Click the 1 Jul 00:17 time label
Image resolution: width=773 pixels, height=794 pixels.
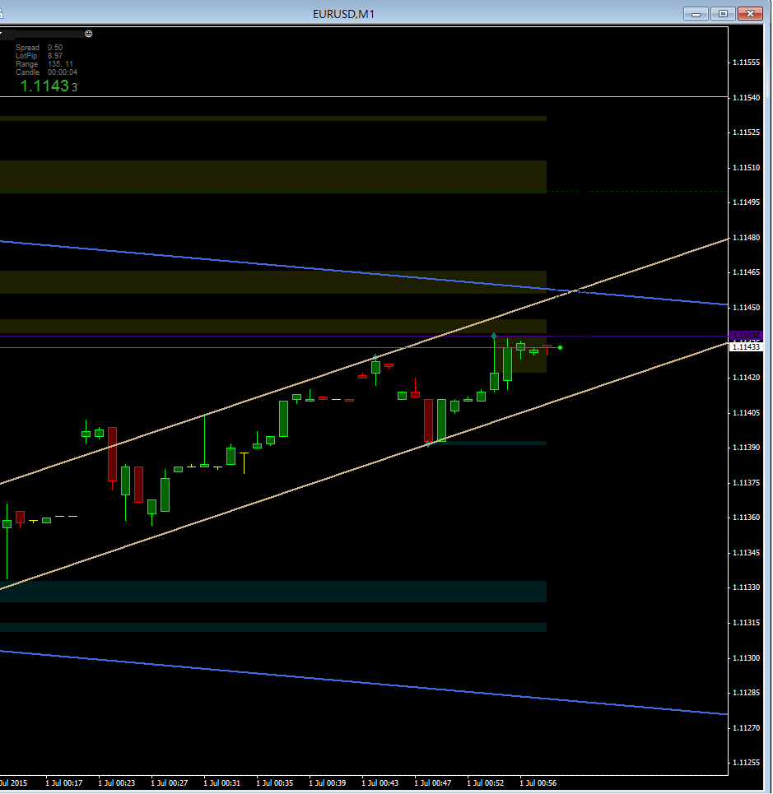[x=64, y=782]
